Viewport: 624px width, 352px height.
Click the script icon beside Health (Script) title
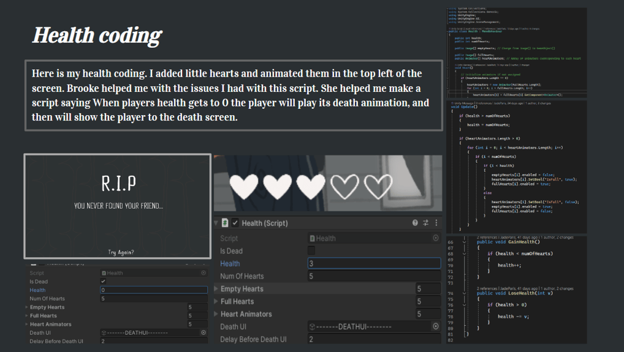(225, 223)
